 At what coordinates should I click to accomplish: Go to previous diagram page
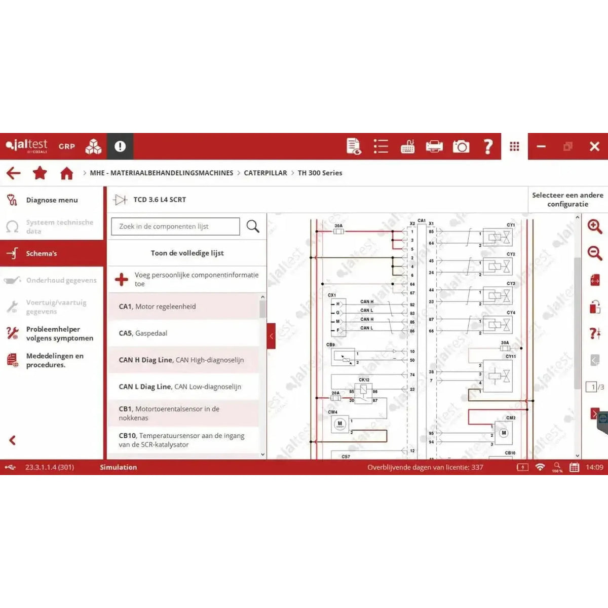[595, 360]
